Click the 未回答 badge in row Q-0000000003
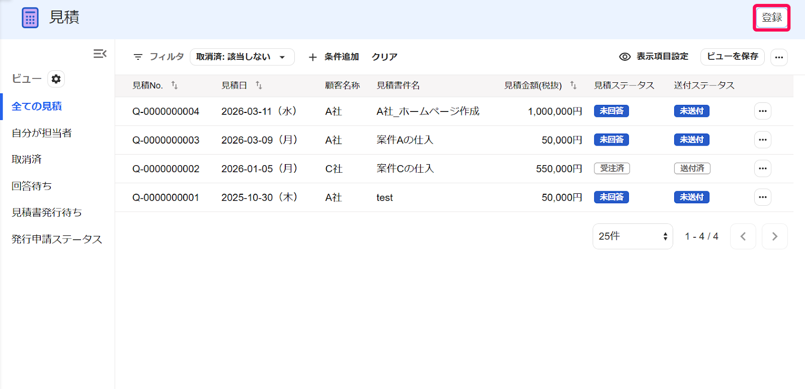805x389 pixels. click(x=611, y=140)
